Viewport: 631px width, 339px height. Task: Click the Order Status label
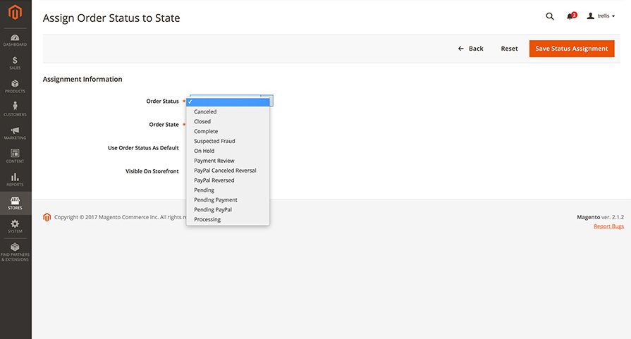162,101
